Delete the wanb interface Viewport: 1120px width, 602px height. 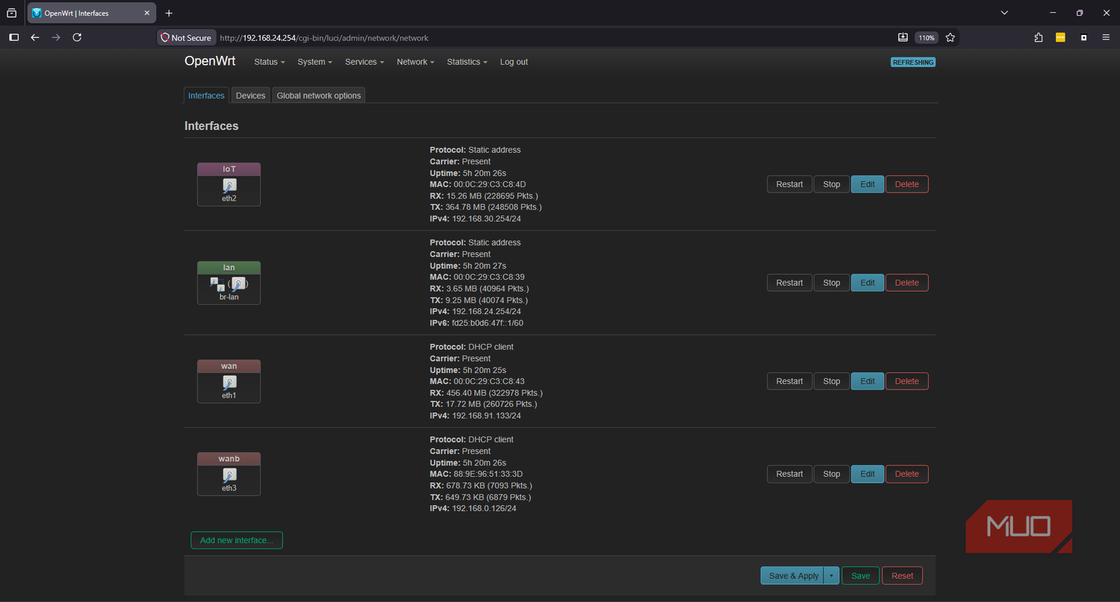[907, 474]
